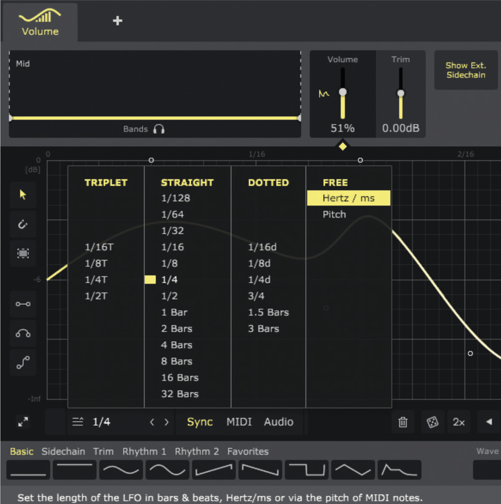Load the decaying spike waveform preset
The width and height of the screenshot is (501, 504).
pyautogui.click(x=399, y=470)
